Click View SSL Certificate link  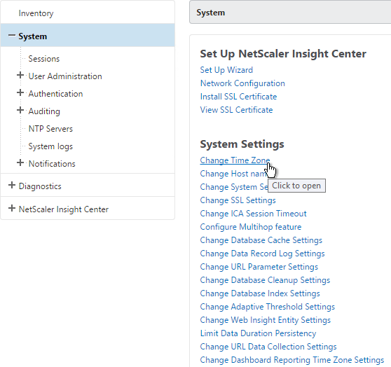coord(236,110)
